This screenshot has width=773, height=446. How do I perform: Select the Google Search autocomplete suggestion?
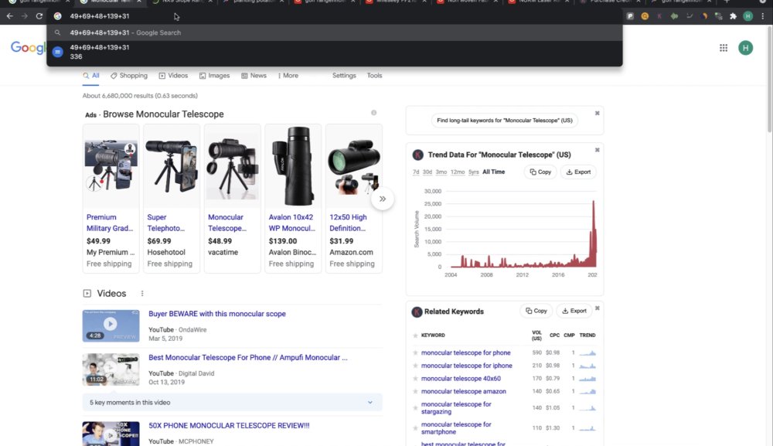pos(335,32)
